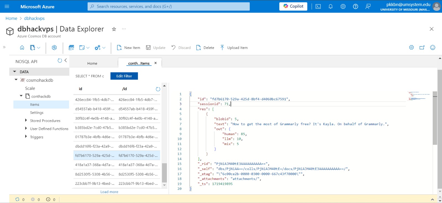Click Delete in the toolbar
The image size is (442, 203).
(x=205, y=48)
